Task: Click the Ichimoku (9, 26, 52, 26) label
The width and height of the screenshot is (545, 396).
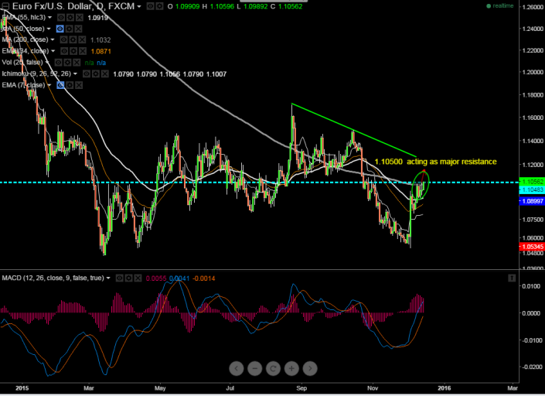Action: coord(36,73)
